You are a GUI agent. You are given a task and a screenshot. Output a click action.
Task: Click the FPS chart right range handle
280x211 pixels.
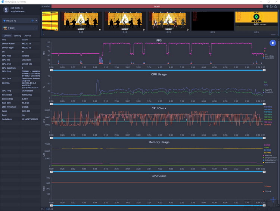pos(264,70)
